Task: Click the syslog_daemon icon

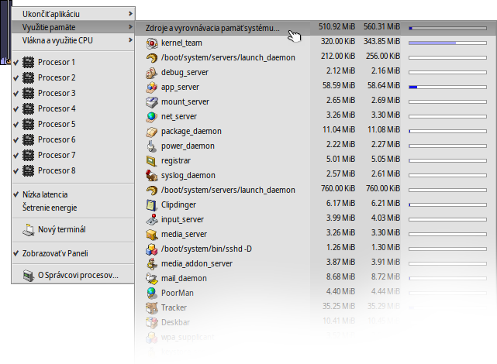Action: (152, 175)
